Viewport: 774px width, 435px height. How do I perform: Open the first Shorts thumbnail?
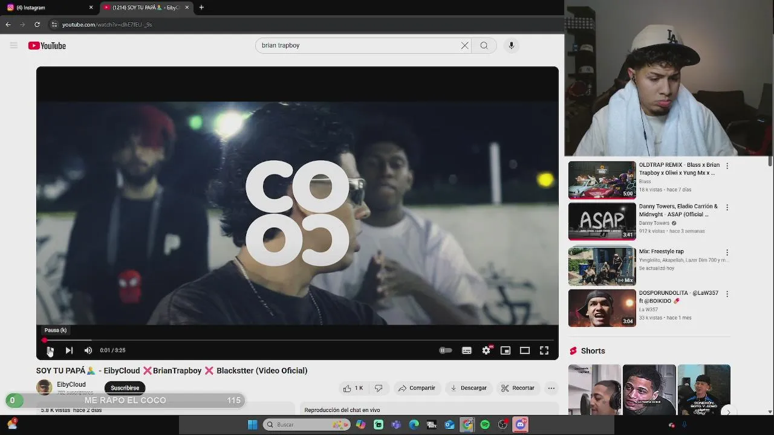tap(594, 390)
